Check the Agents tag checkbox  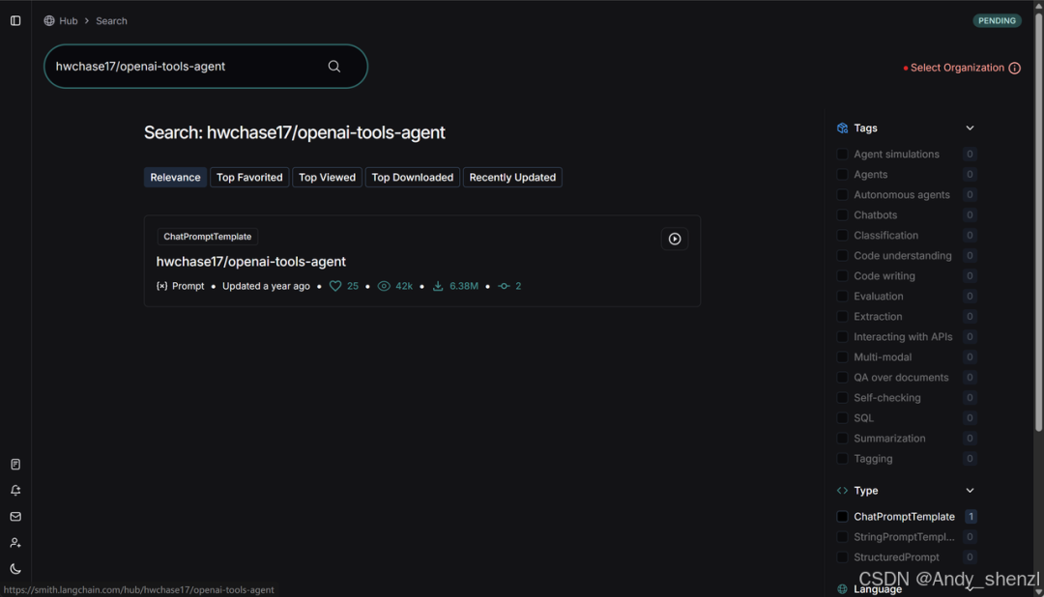[842, 175]
